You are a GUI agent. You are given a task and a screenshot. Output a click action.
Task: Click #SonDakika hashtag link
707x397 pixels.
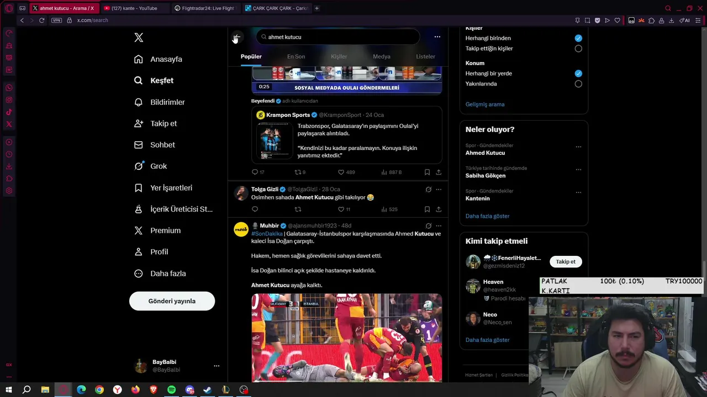[267, 234]
